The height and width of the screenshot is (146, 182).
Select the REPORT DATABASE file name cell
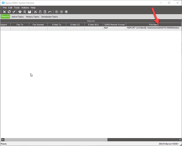point(154,28)
